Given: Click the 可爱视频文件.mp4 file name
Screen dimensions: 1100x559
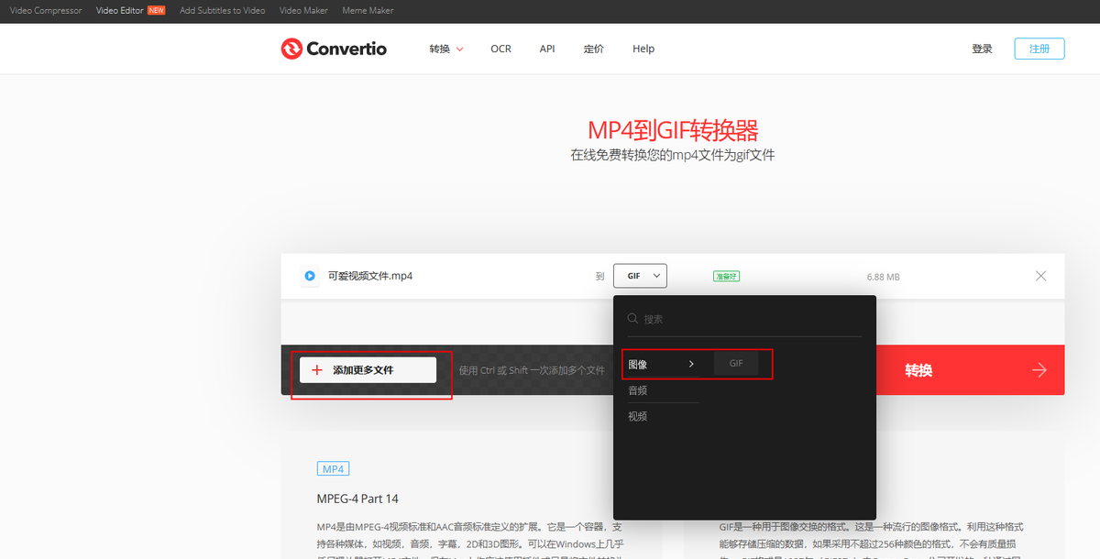Looking at the screenshot, I should pos(370,276).
